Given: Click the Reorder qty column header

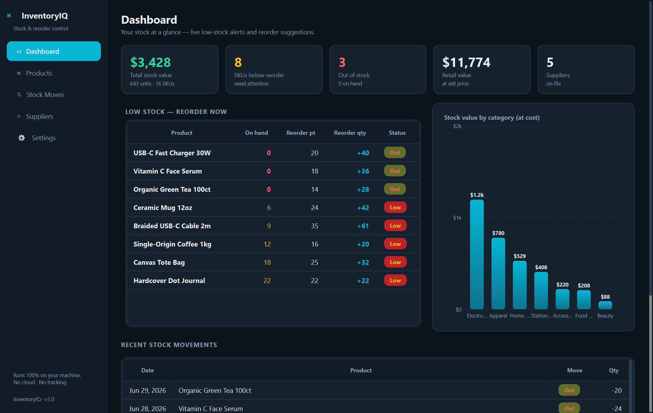Looking at the screenshot, I should [350, 133].
